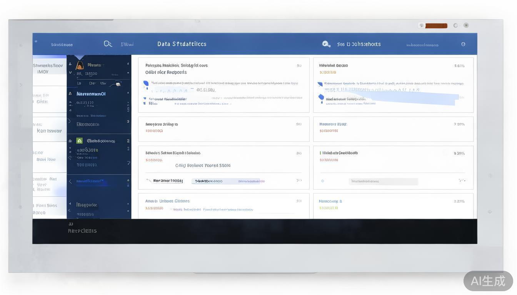Toggle the small ring indicator next to orange bar

click(x=455, y=26)
